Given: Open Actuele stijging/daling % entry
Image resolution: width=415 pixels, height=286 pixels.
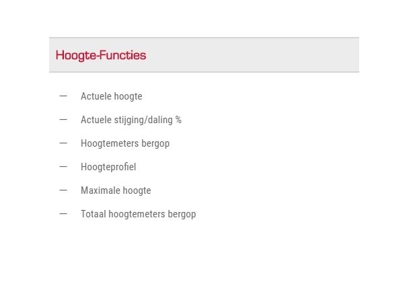Looking at the screenshot, I should tap(131, 120).
